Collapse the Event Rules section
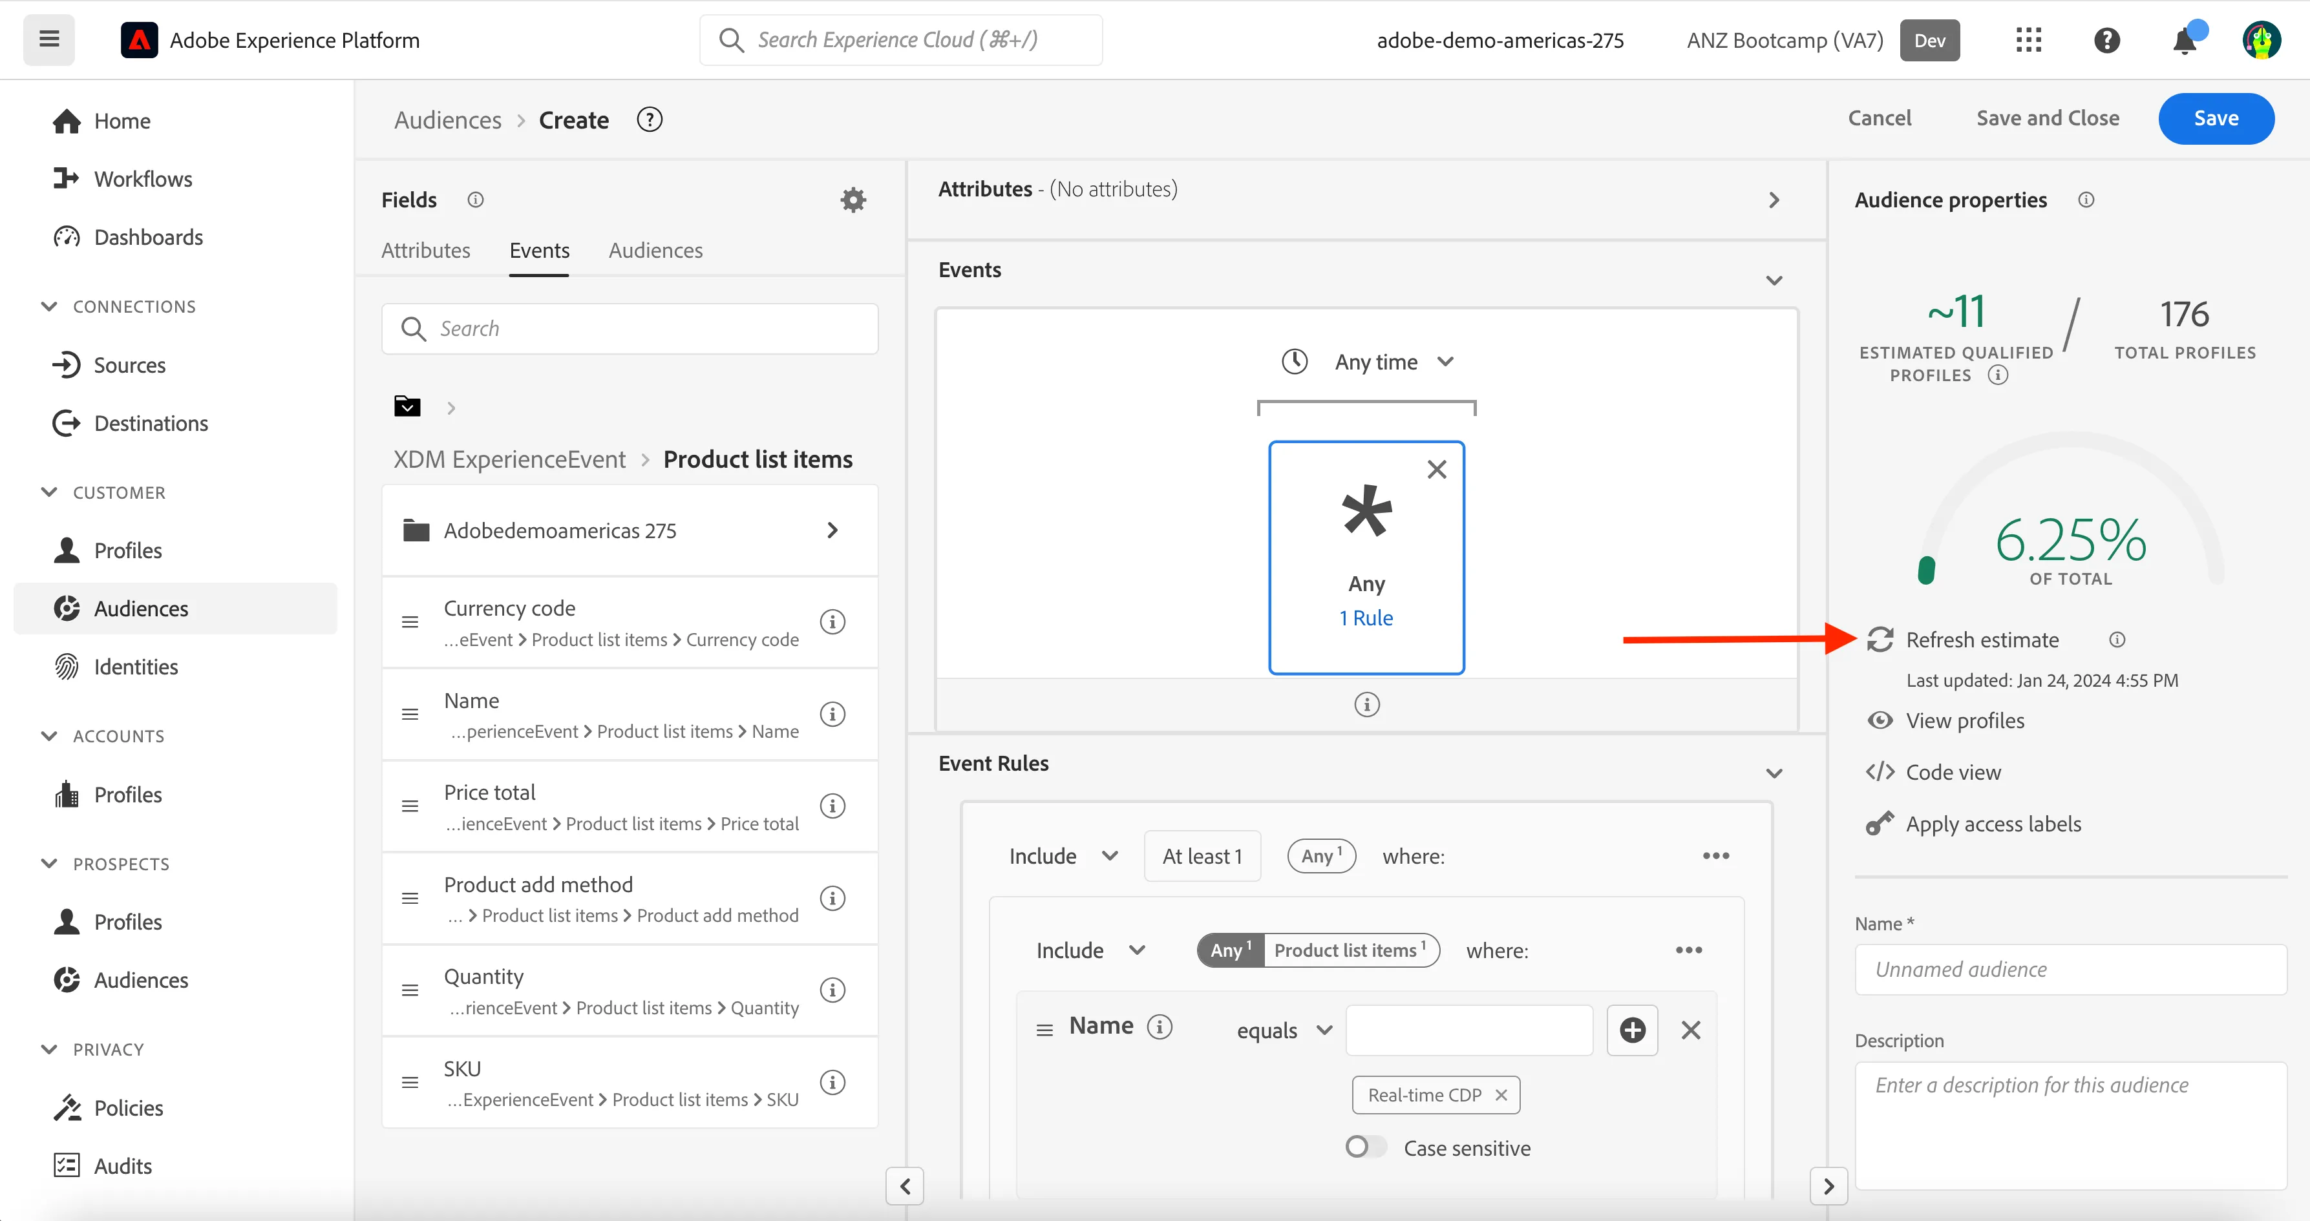This screenshot has width=2310, height=1221. pos(1773,774)
